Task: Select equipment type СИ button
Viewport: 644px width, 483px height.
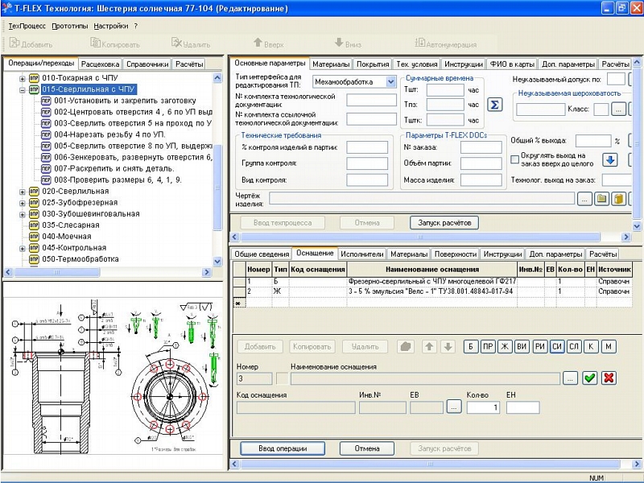Action: tap(557, 347)
